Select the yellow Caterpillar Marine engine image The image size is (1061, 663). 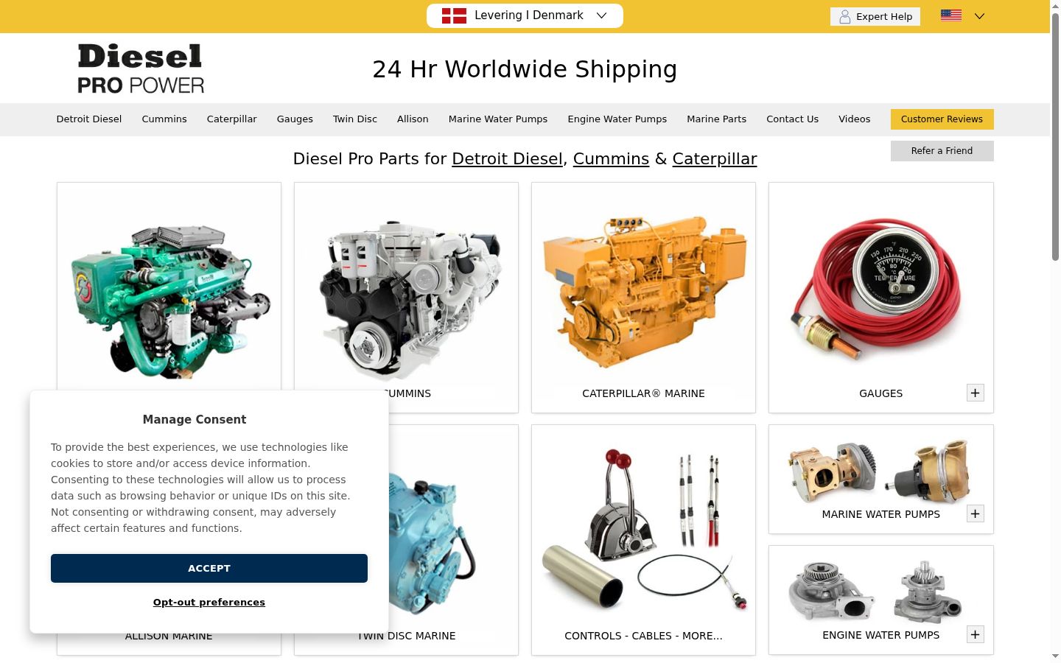(x=644, y=292)
